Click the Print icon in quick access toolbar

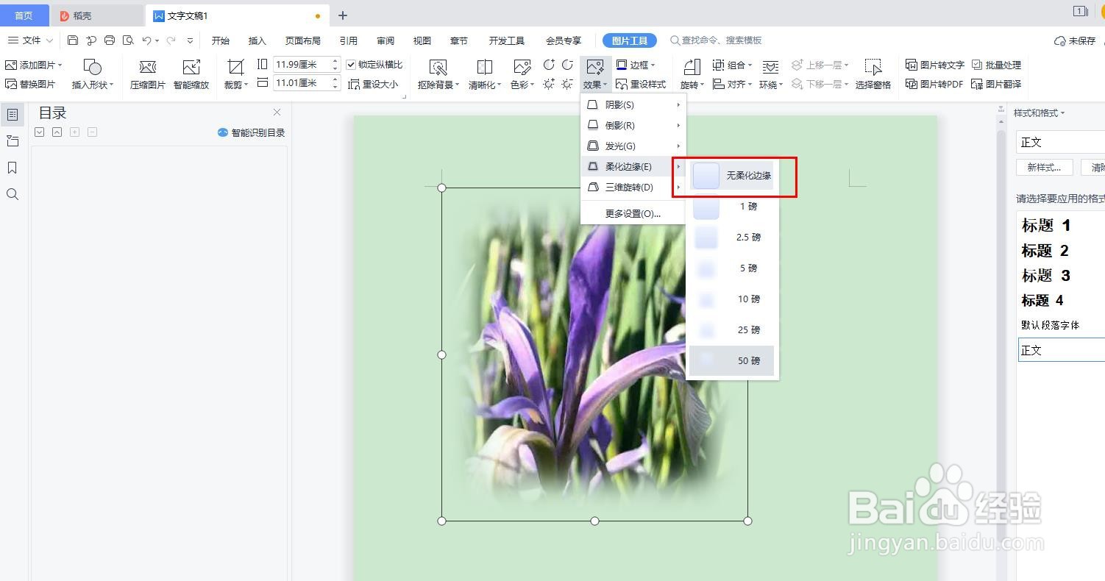pyautogui.click(x=110, y=40)
